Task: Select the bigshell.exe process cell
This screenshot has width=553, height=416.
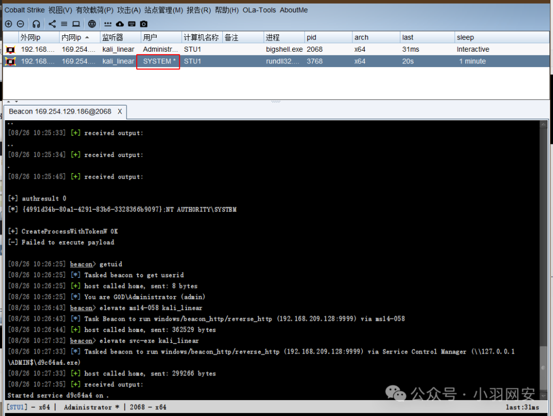Action: (x=284, y=49)
